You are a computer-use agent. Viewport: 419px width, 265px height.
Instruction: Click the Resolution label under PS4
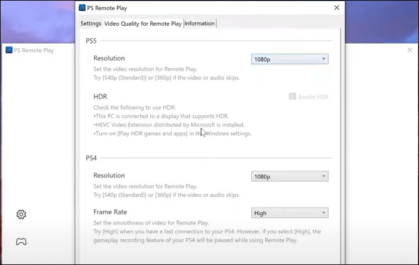[x=109, y=175]
